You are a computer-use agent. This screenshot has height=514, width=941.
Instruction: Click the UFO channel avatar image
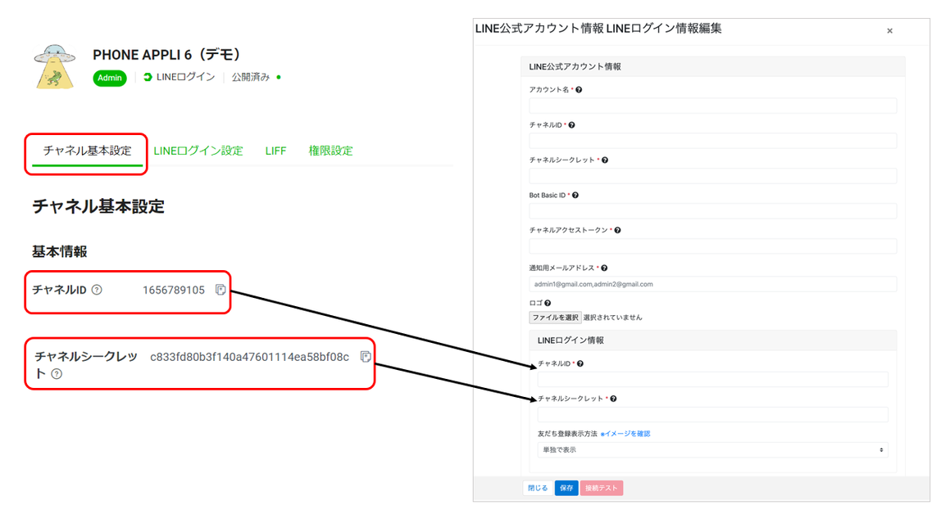tap(55, 66)
